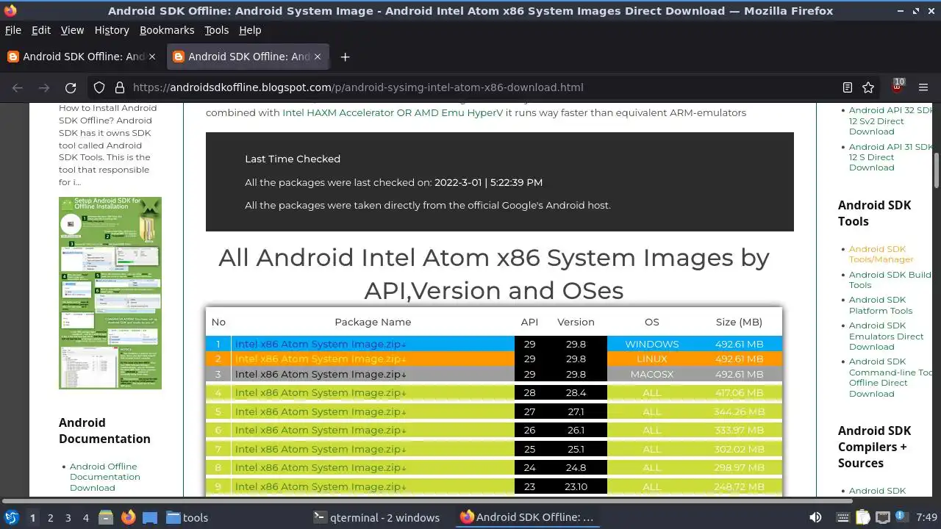Reload the current page
941x529 pixels.
pos(71,87)
